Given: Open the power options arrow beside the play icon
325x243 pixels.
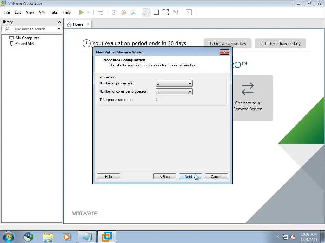Looking at the screenshot, I should [88, 12].
